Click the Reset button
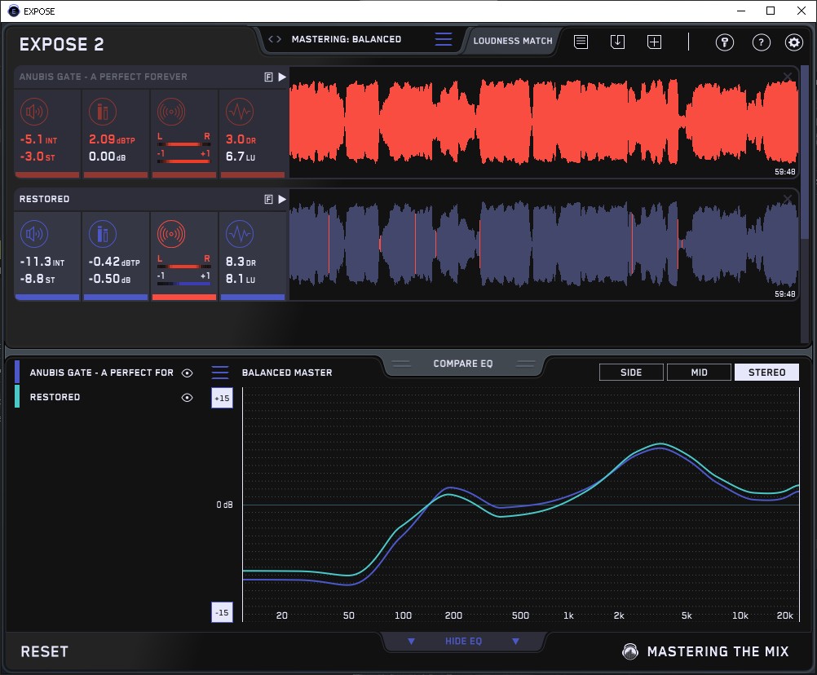Screen dimensions: 817x675 click(45, 651)
